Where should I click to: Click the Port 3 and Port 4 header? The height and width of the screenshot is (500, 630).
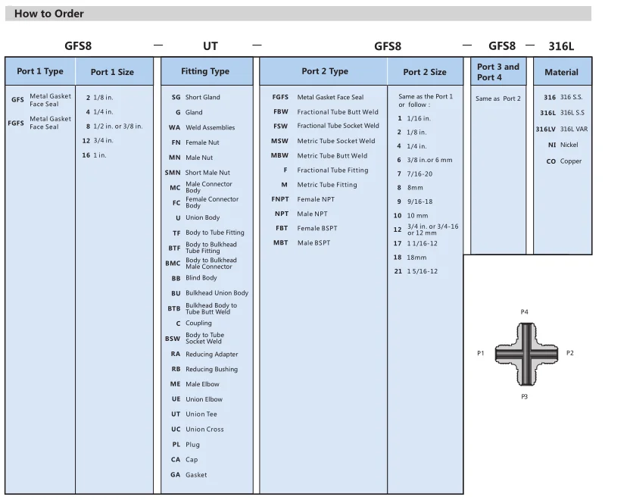pyautogui.click(x=497, y=72)
